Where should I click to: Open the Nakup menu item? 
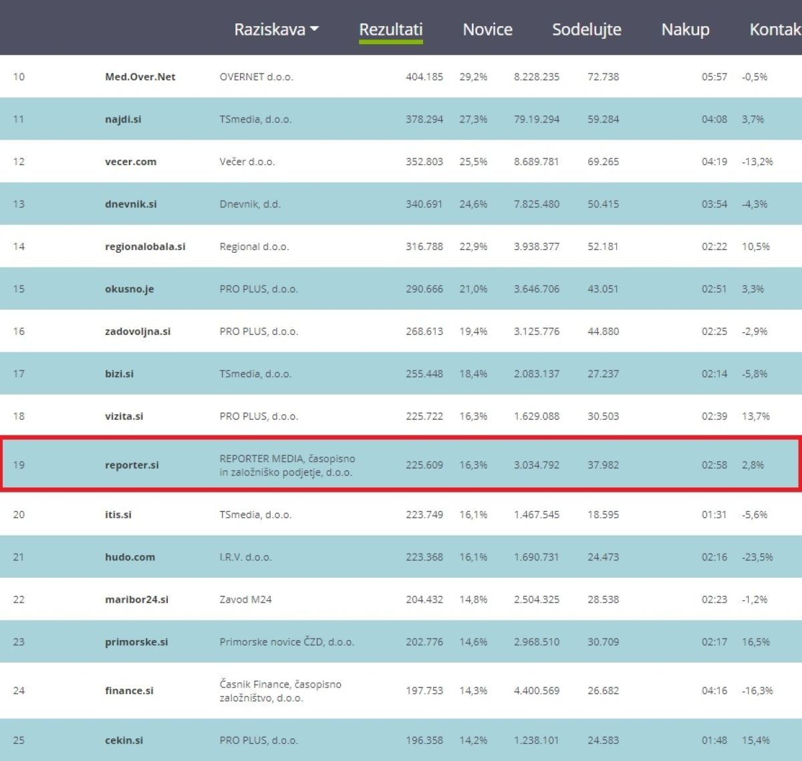(x=685, y=29)
